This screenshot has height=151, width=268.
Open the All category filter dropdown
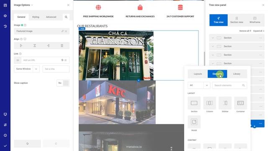[199, 85]
